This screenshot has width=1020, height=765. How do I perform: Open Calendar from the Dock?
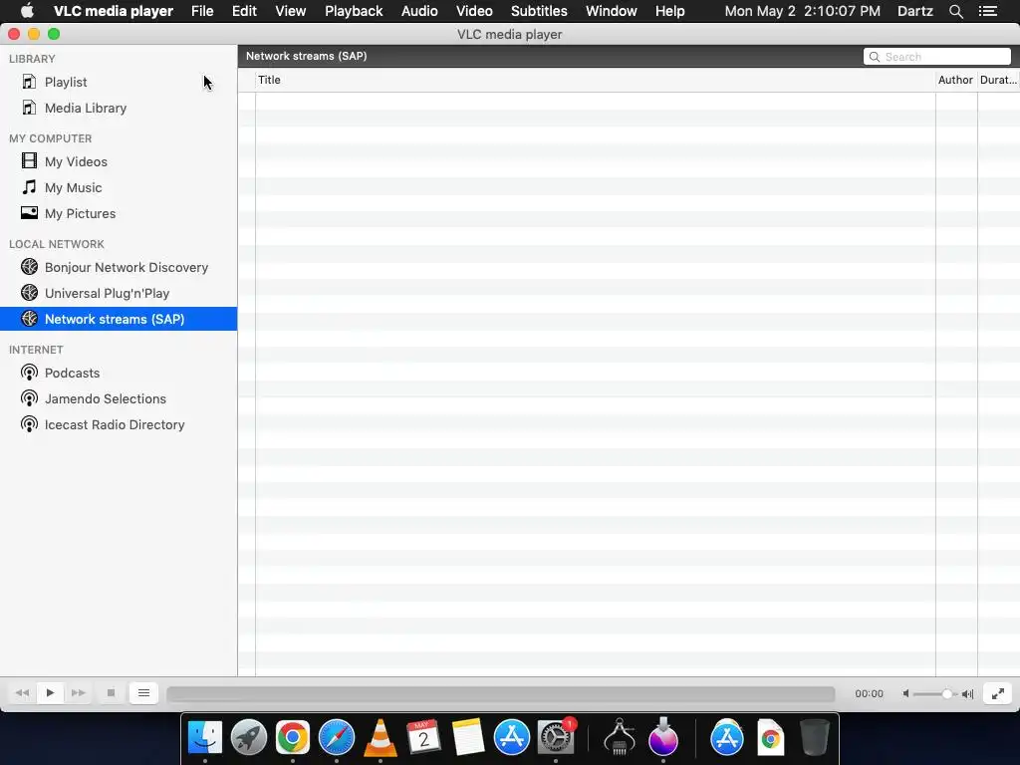pos(423,738)
